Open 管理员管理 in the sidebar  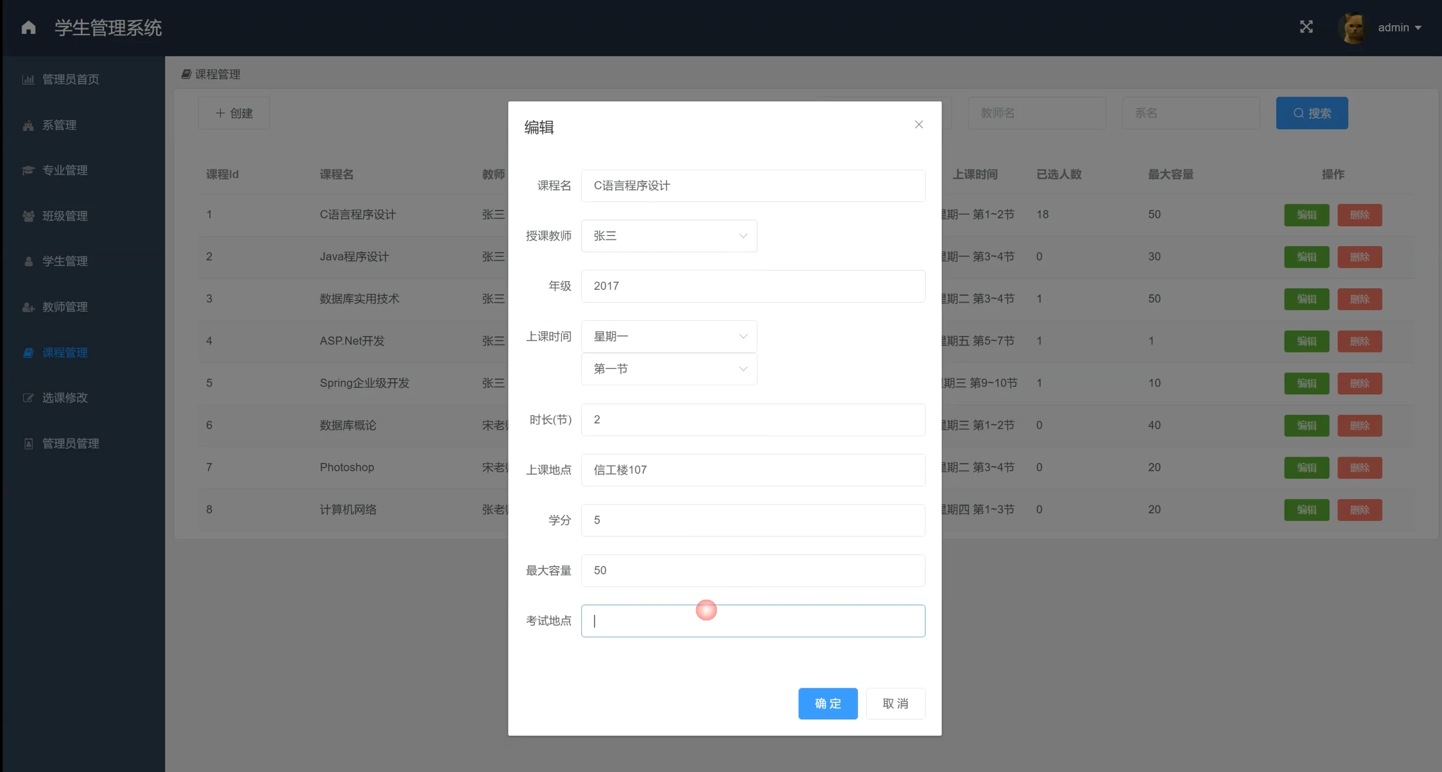[71, 443]
